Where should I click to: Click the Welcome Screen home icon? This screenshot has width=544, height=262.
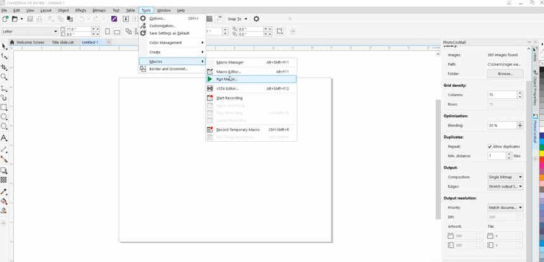[12, 42]
